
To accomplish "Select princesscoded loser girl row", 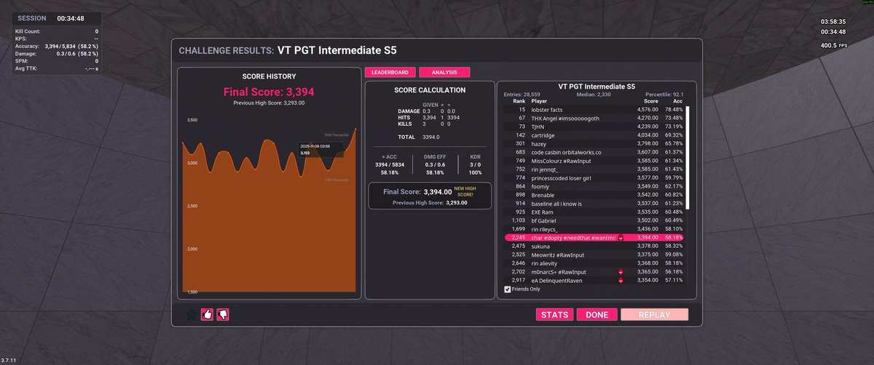I will [594, 177].
